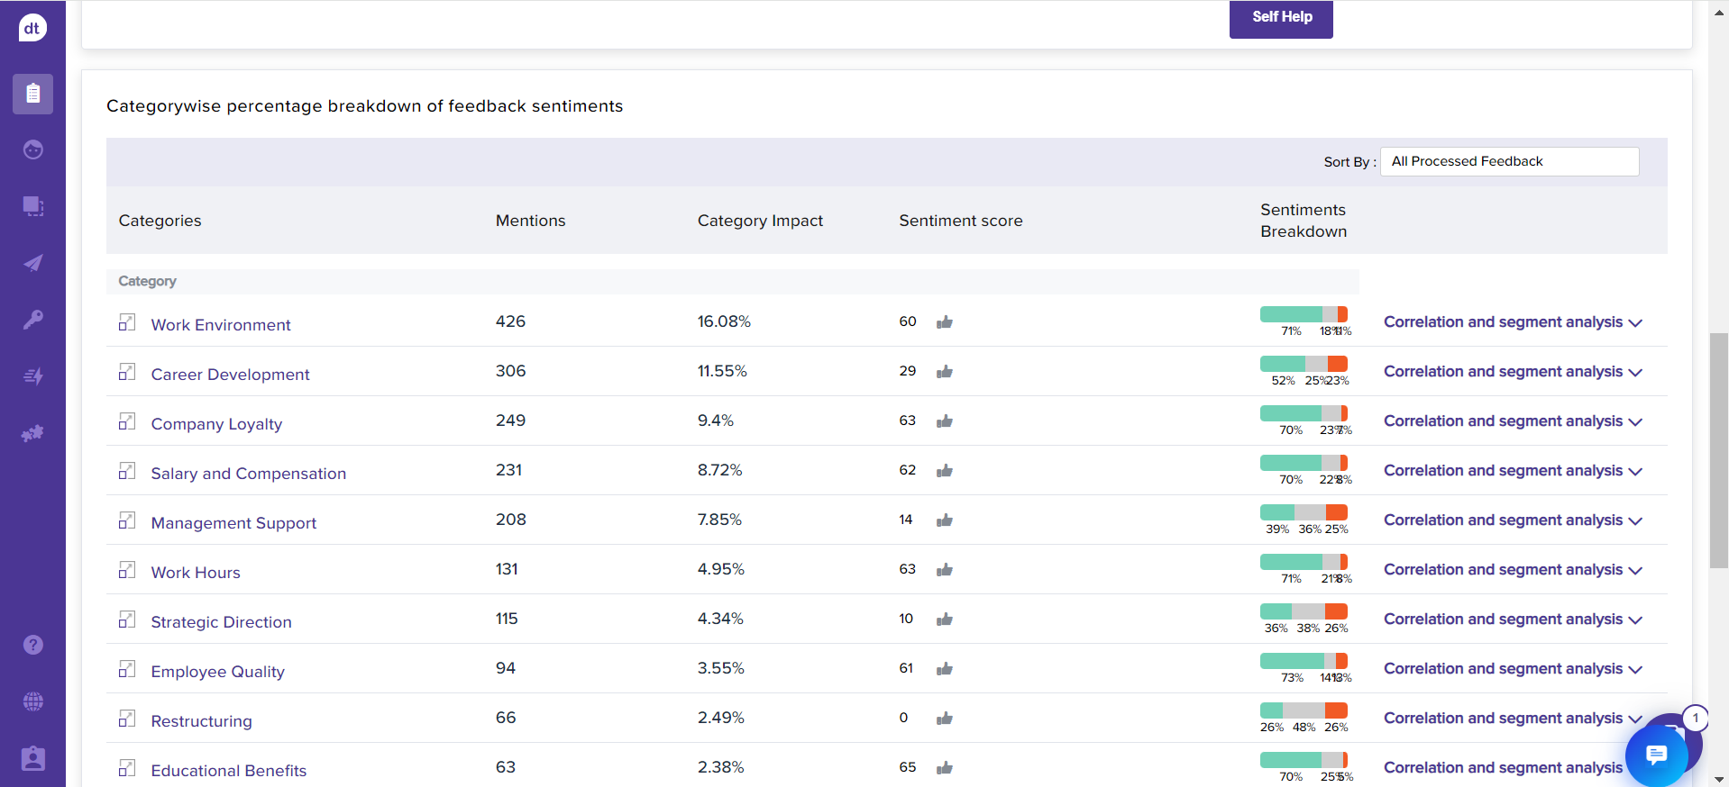Click the smiley face sidebar icon

pos(32,149)
